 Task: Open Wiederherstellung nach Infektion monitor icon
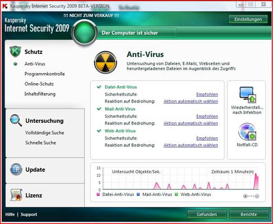click(247, 95)
